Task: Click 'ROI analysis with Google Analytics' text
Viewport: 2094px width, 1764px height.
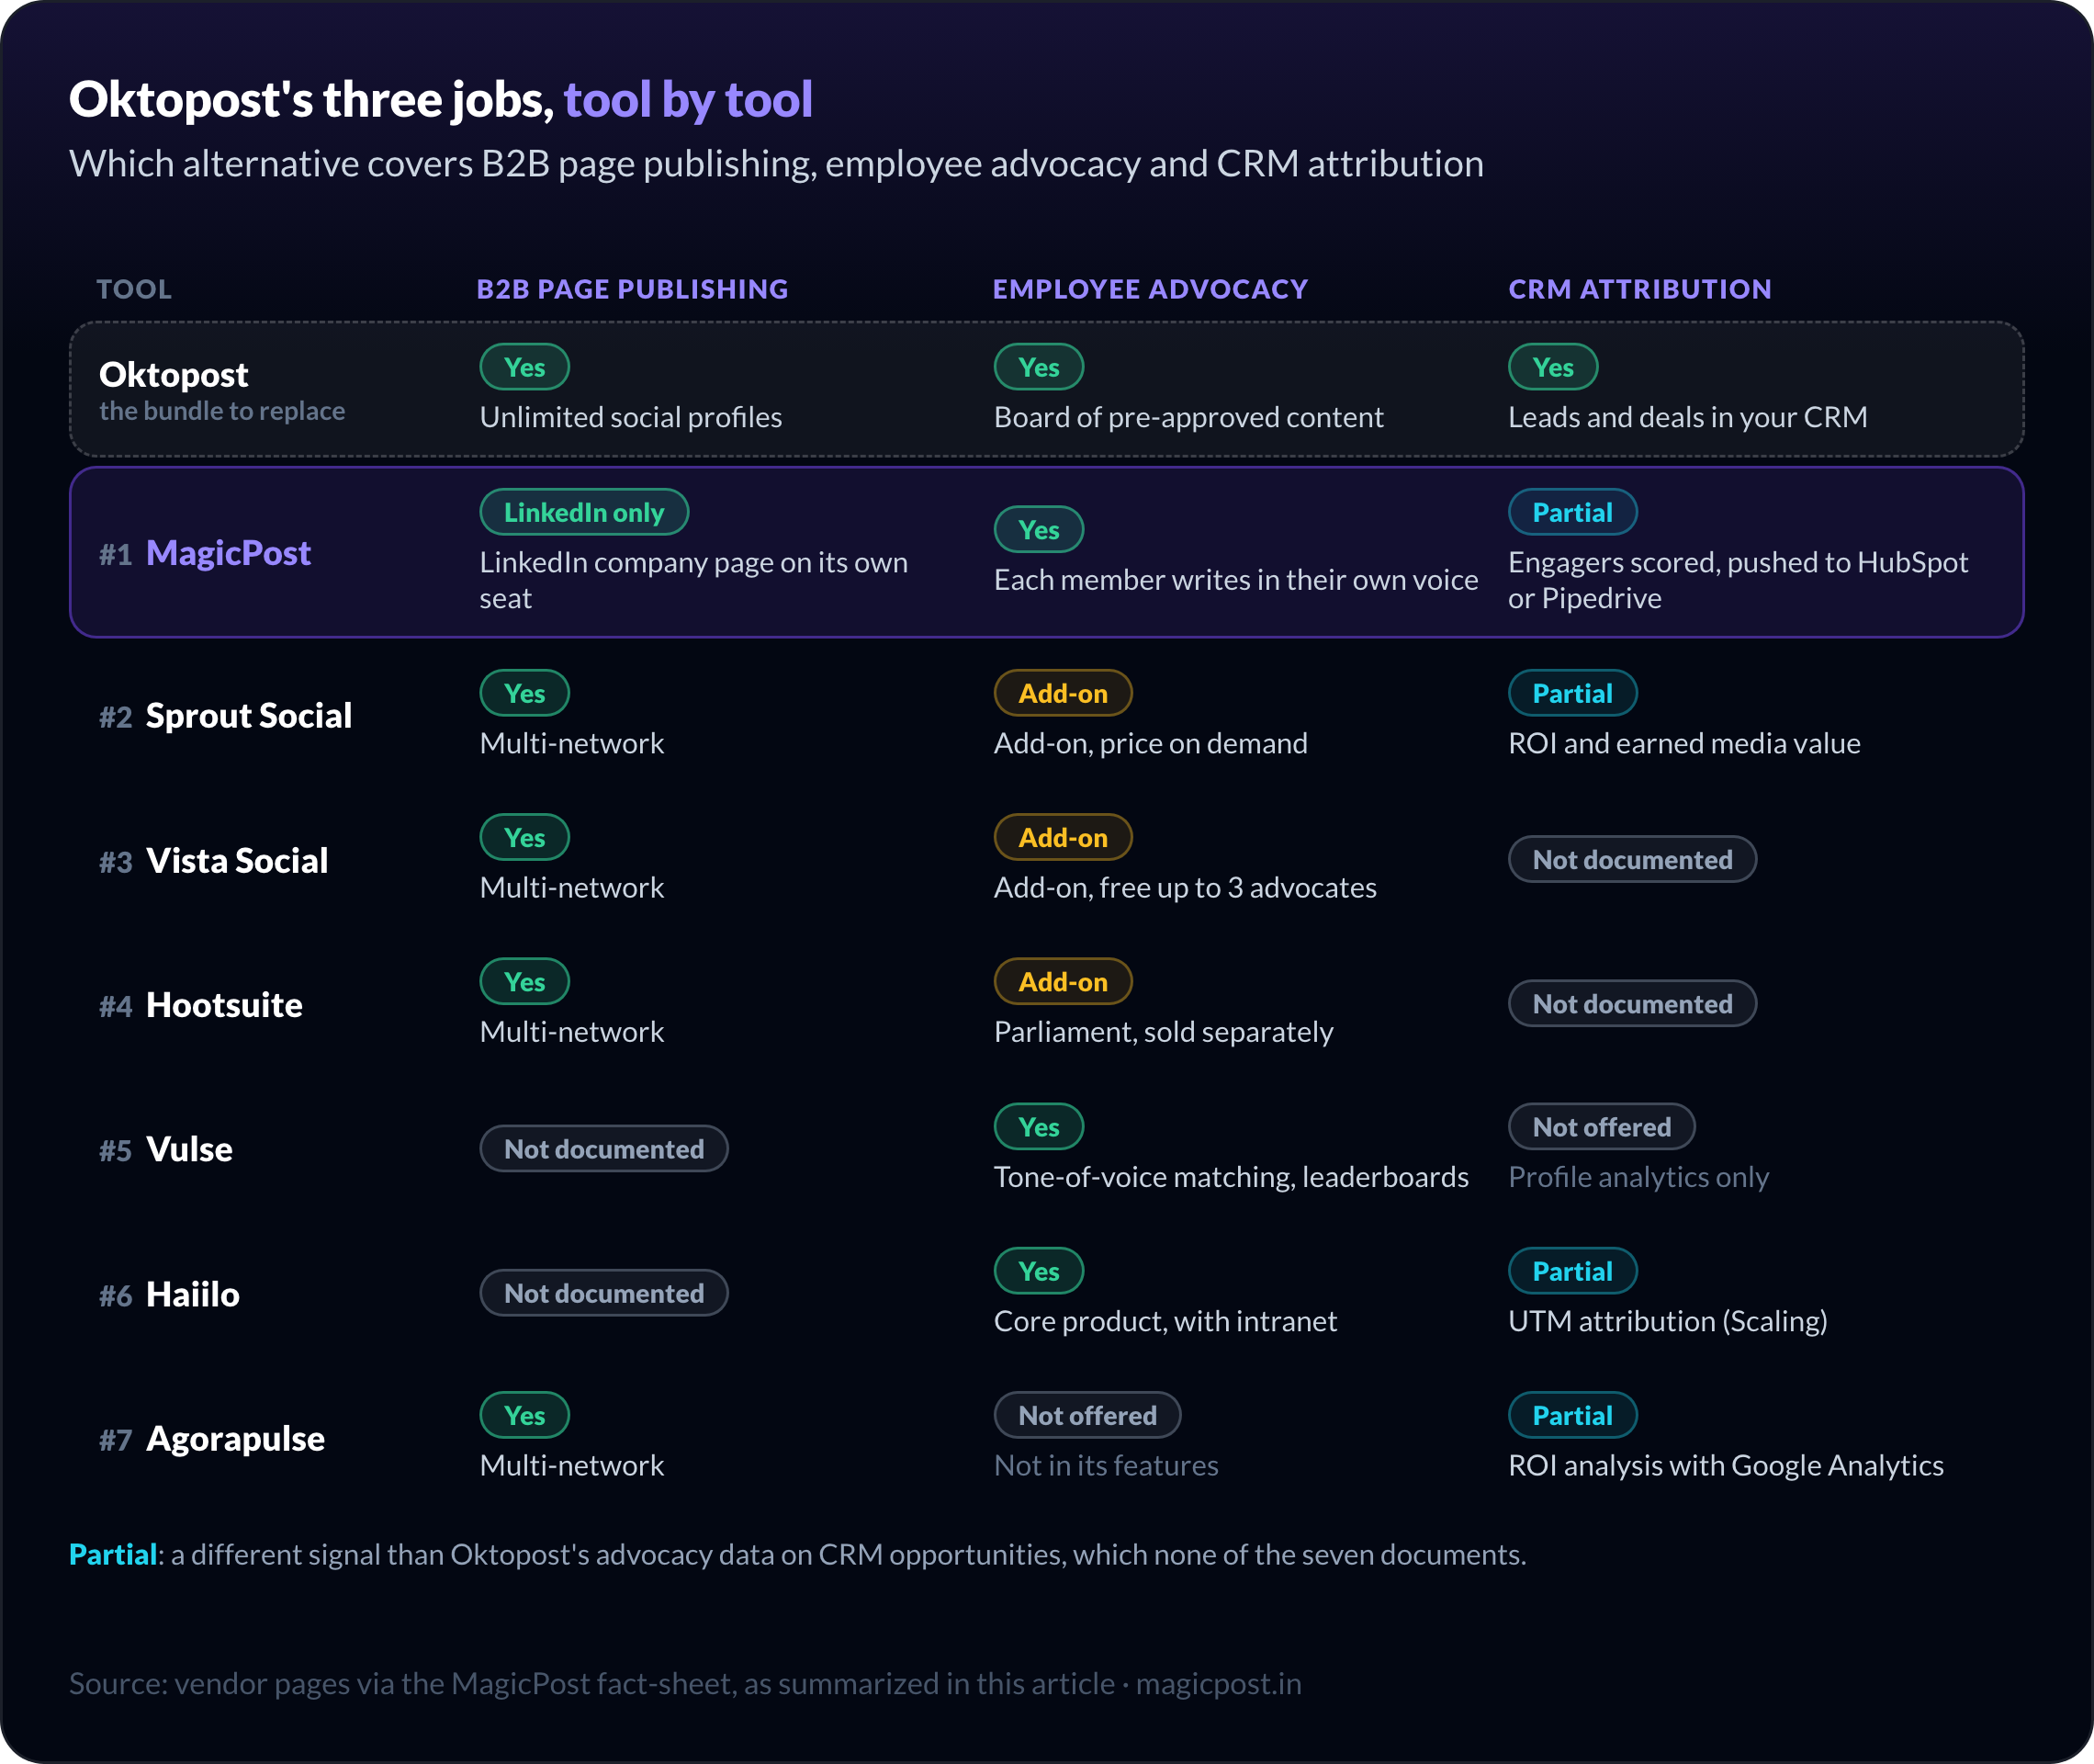Action: [1725, 1465]
